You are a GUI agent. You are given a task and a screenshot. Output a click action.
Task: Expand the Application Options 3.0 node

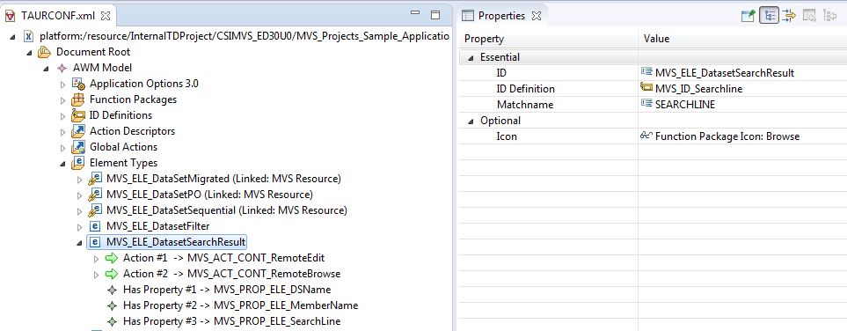[62, 85]
